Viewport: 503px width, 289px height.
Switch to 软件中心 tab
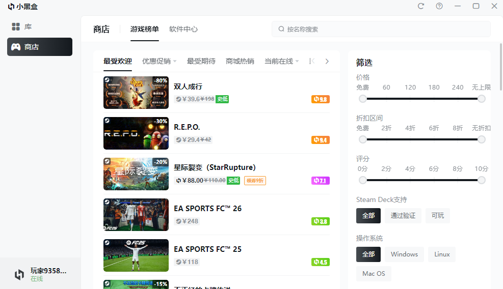pyautogui.click(x=183, y=29)
